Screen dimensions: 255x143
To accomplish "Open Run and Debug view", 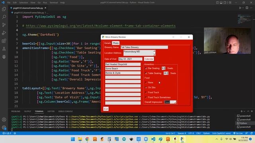I will [4, 33].
